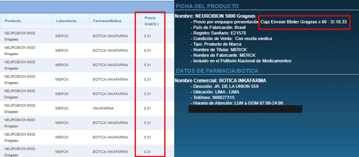The width and height of the screenshot is (359, 157).
Task: Click Caja Envase Blister Grageas x 60 price
Action: point(304,22)
